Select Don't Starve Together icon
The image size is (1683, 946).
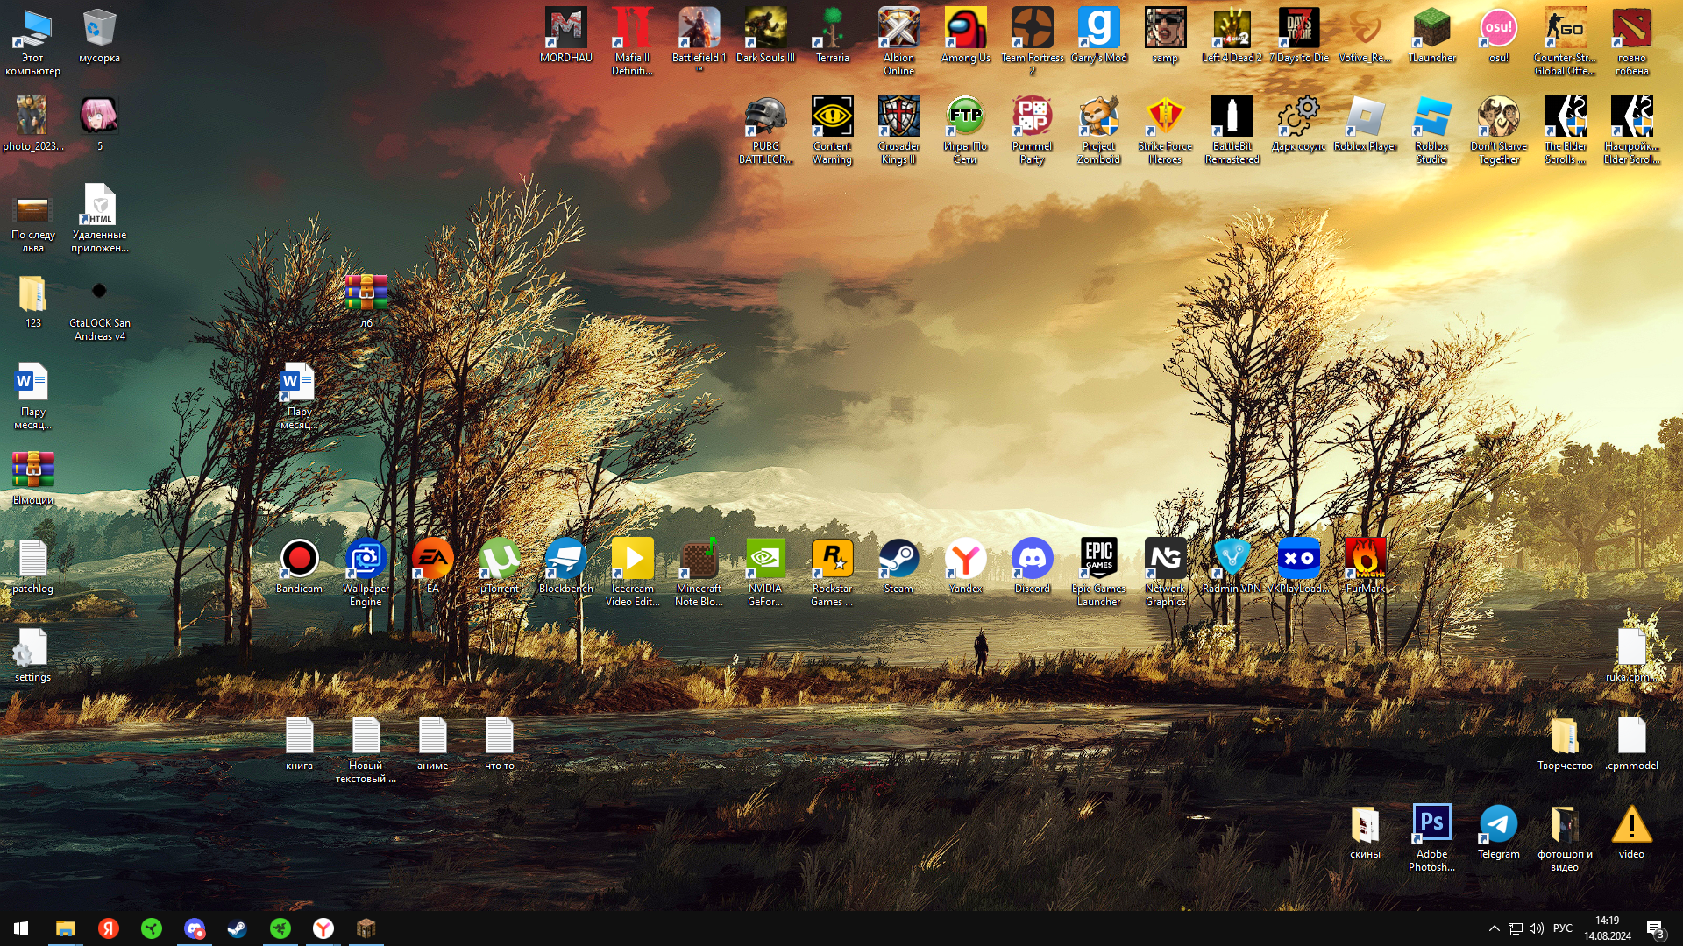click(x=1498, y=131)
